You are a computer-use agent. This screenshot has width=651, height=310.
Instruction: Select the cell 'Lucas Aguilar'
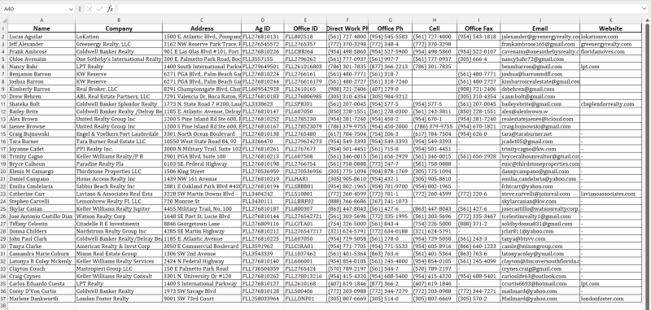click(x=42, y=37)
